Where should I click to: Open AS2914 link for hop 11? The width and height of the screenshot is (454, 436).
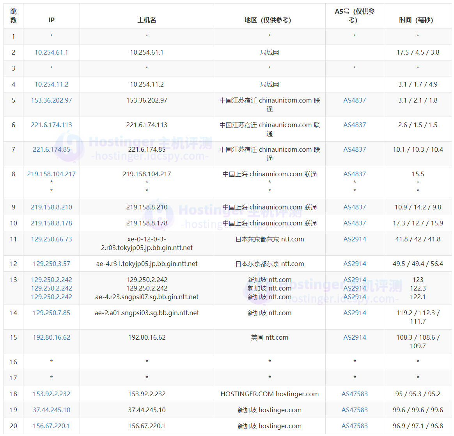coord(354,239)
